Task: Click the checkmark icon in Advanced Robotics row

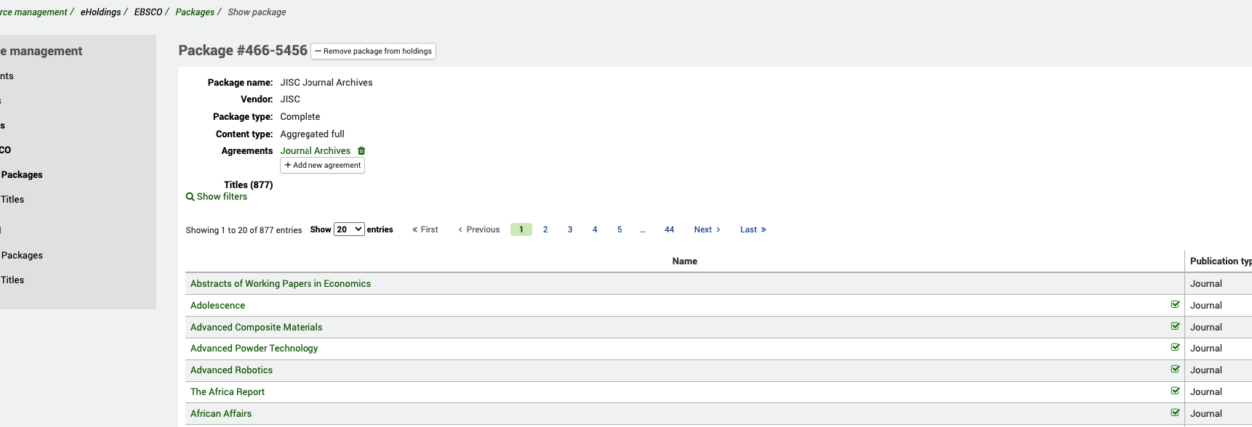Action: [x=1175, y=370]
